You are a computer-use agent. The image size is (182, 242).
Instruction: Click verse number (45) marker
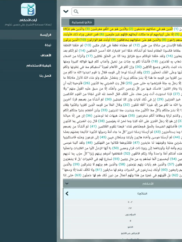[103, 137]
